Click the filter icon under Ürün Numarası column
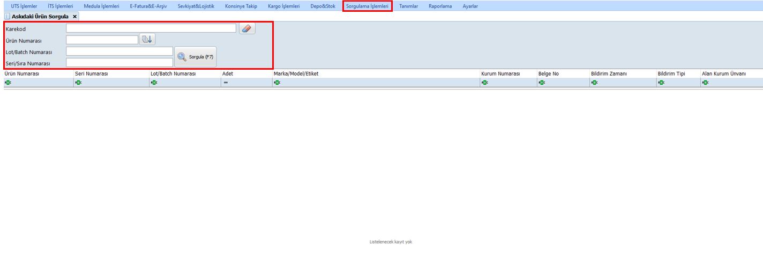763x275 pixels. [x=8, y=83]
